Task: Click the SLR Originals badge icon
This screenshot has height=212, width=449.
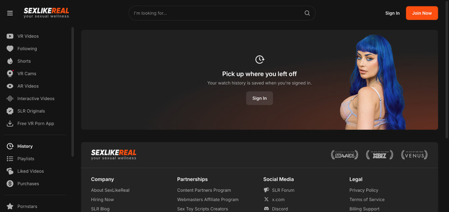Action: [x=10, y=111]
